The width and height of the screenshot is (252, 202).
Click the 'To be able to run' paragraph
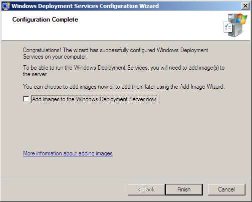(x=124, y=71)
